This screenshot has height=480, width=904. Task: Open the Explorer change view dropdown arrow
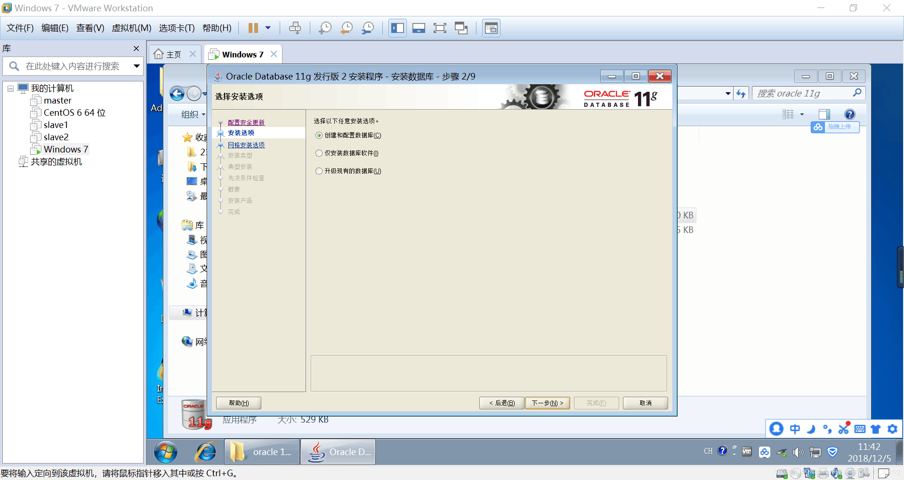pyautogui.click(x=802, y=114)
